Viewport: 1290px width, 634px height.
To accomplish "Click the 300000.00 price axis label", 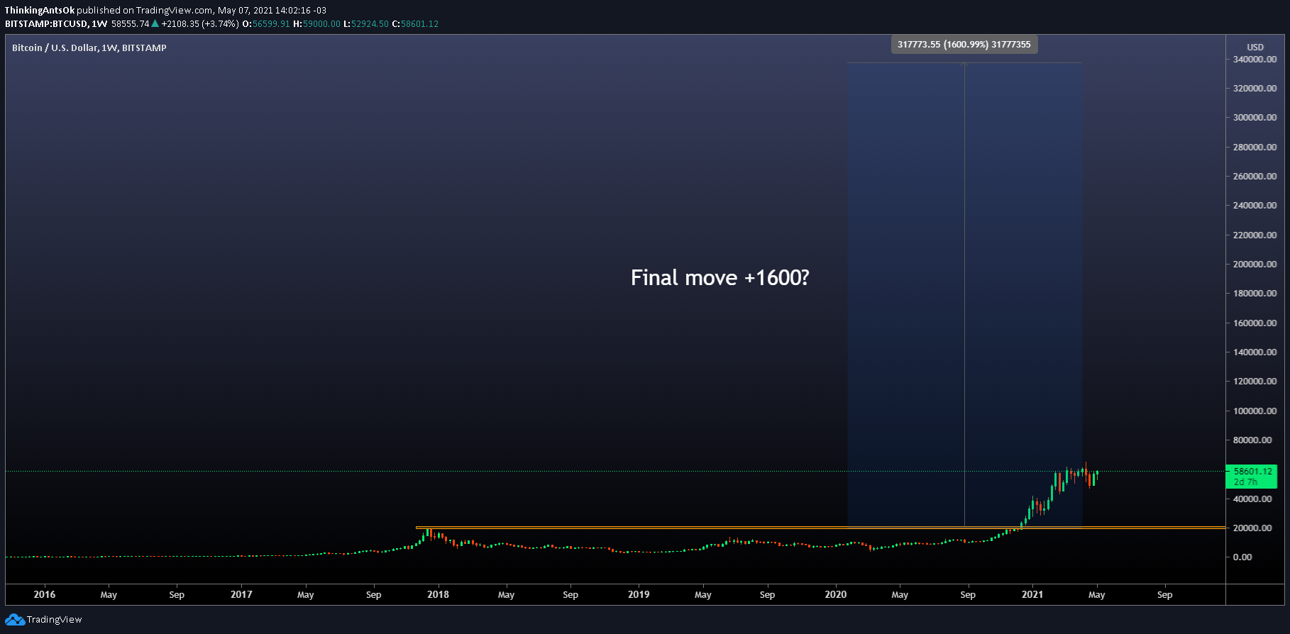I will pos(1255,118).
